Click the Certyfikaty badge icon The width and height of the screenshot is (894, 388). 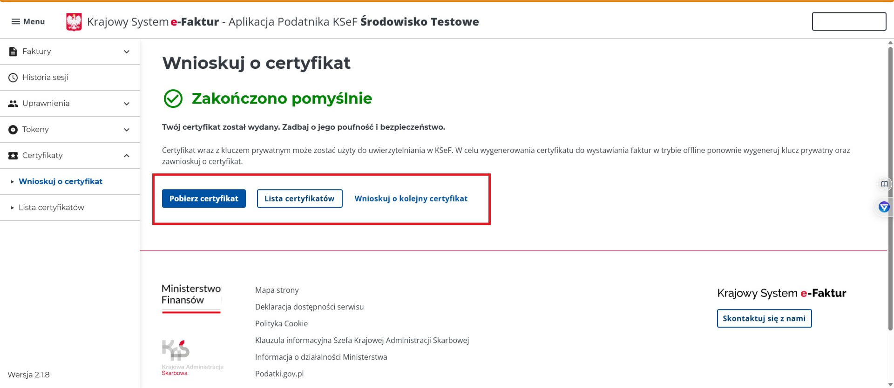[13, 156]
